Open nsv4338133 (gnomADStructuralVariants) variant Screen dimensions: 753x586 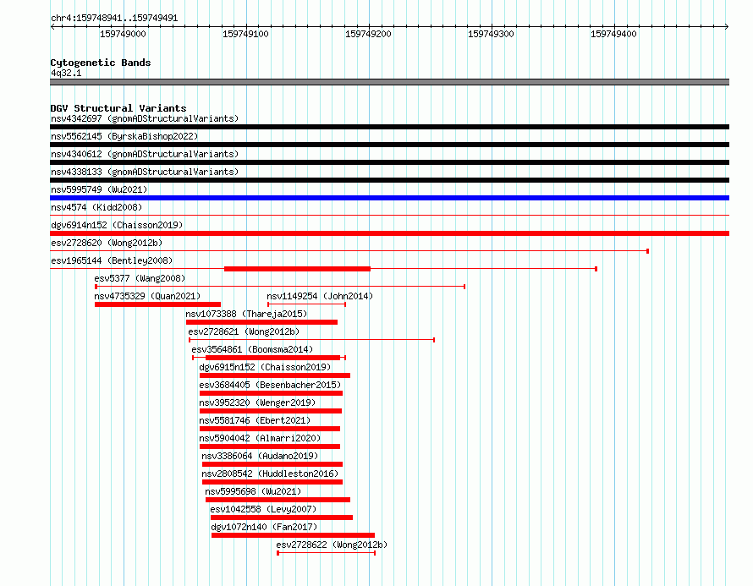coord(145,172)
